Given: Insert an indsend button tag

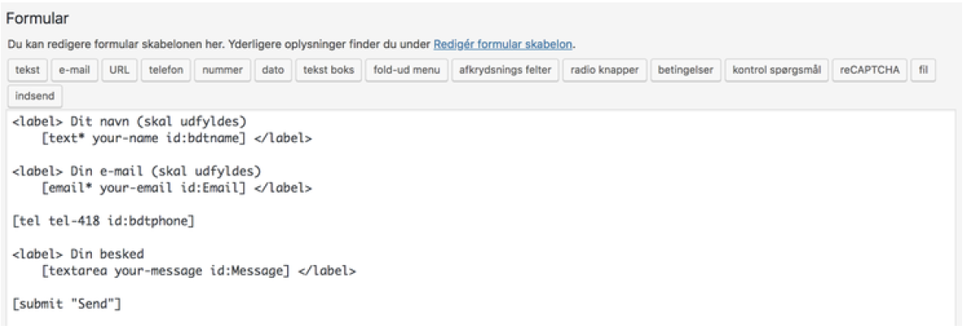Looking at the screenshot, I should [35, 97].
